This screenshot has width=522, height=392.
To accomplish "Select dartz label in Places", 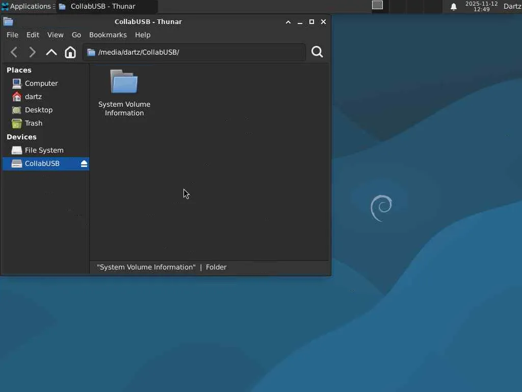I will 33,96.
